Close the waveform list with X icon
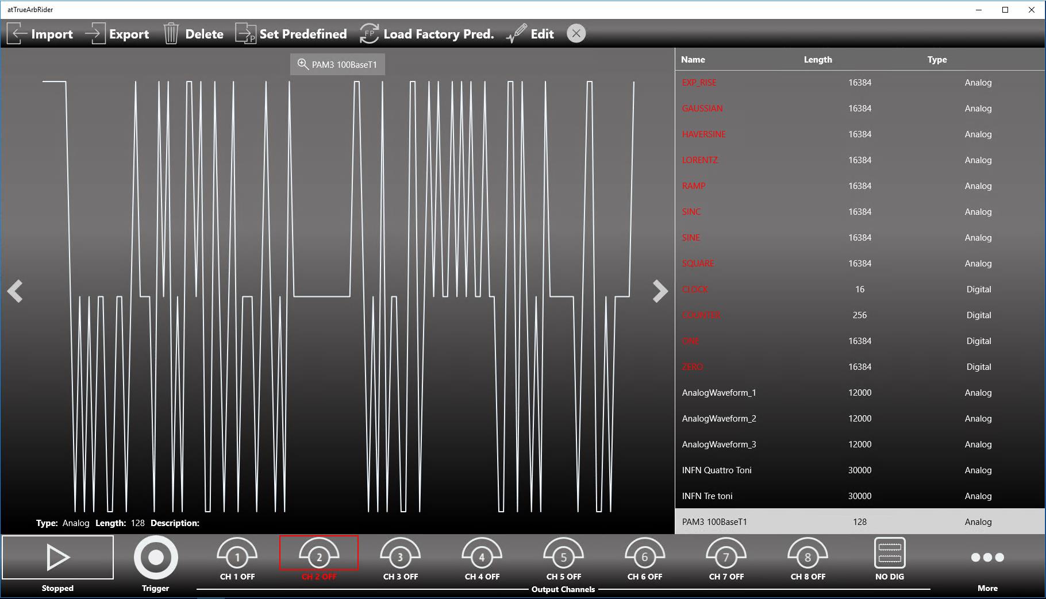The height and width of the screenshot is (599, 1046). pos(576,34)
